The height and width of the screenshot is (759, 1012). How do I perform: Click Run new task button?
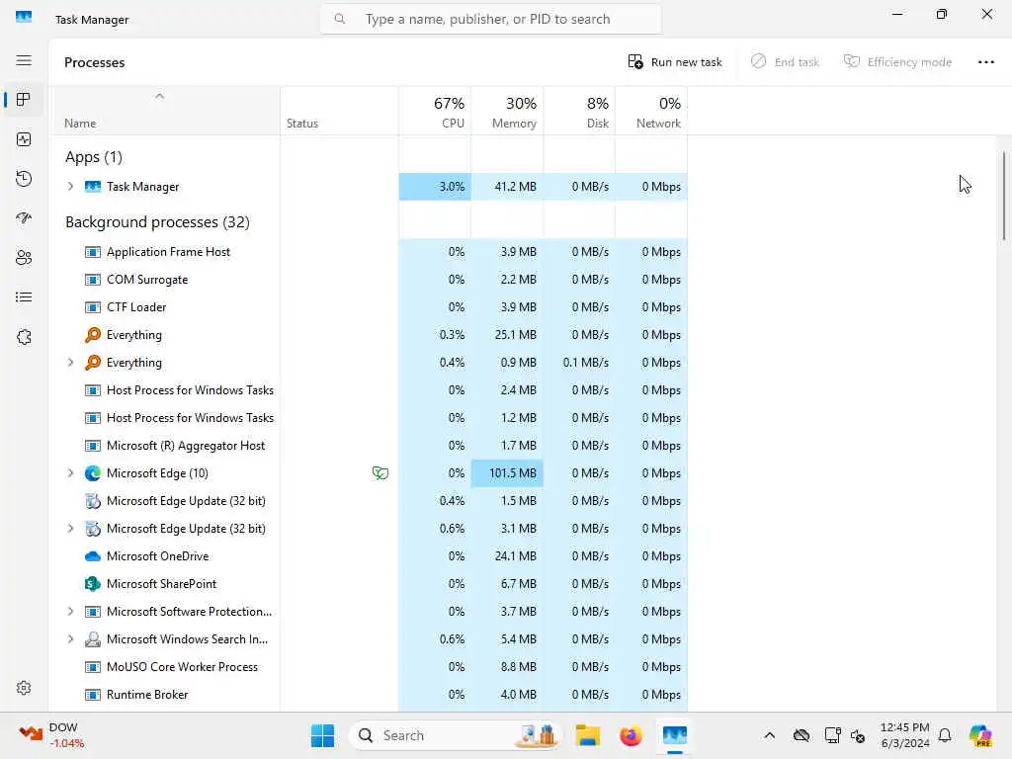coord(675,62)
